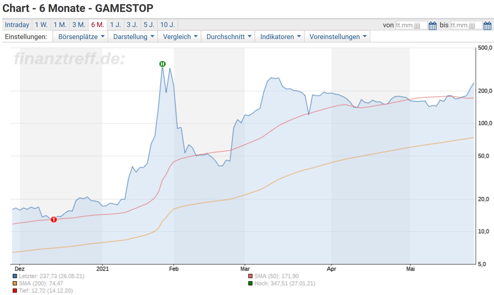Viewport: 494px width, 295px height.
Task: Show the Durchschnitt averages dropdown
Action: click(229, 37)
